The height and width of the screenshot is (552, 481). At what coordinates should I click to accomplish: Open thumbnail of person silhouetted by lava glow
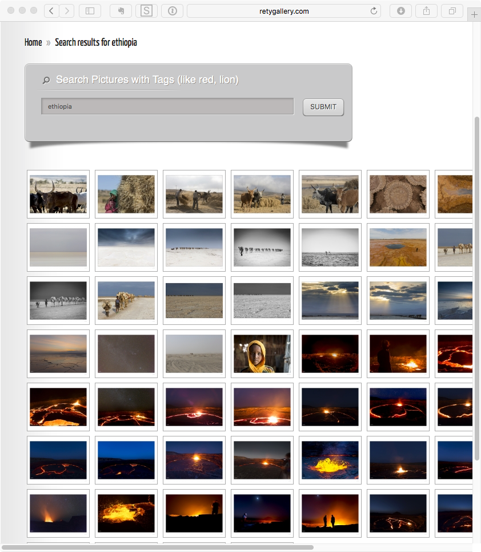tap(398, 354)
